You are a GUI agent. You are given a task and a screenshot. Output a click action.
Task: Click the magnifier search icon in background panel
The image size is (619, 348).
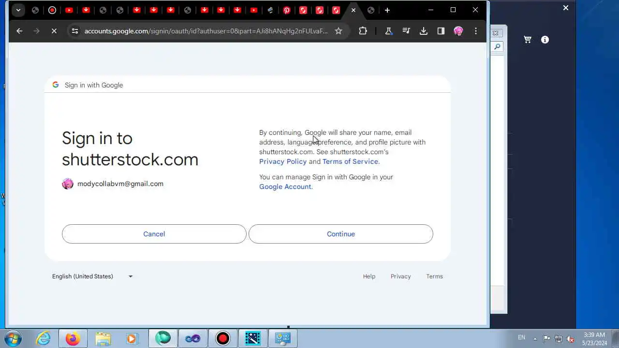tap(497, 47)
